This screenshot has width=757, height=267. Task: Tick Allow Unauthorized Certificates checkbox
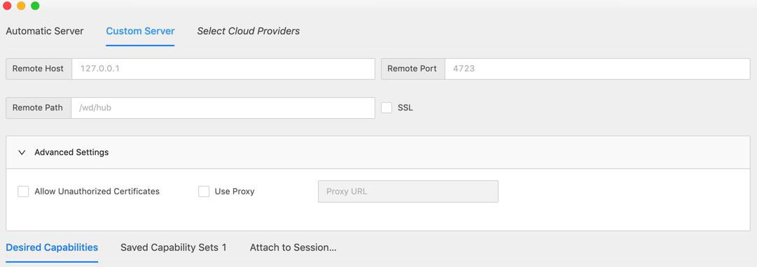click(23, 192)
